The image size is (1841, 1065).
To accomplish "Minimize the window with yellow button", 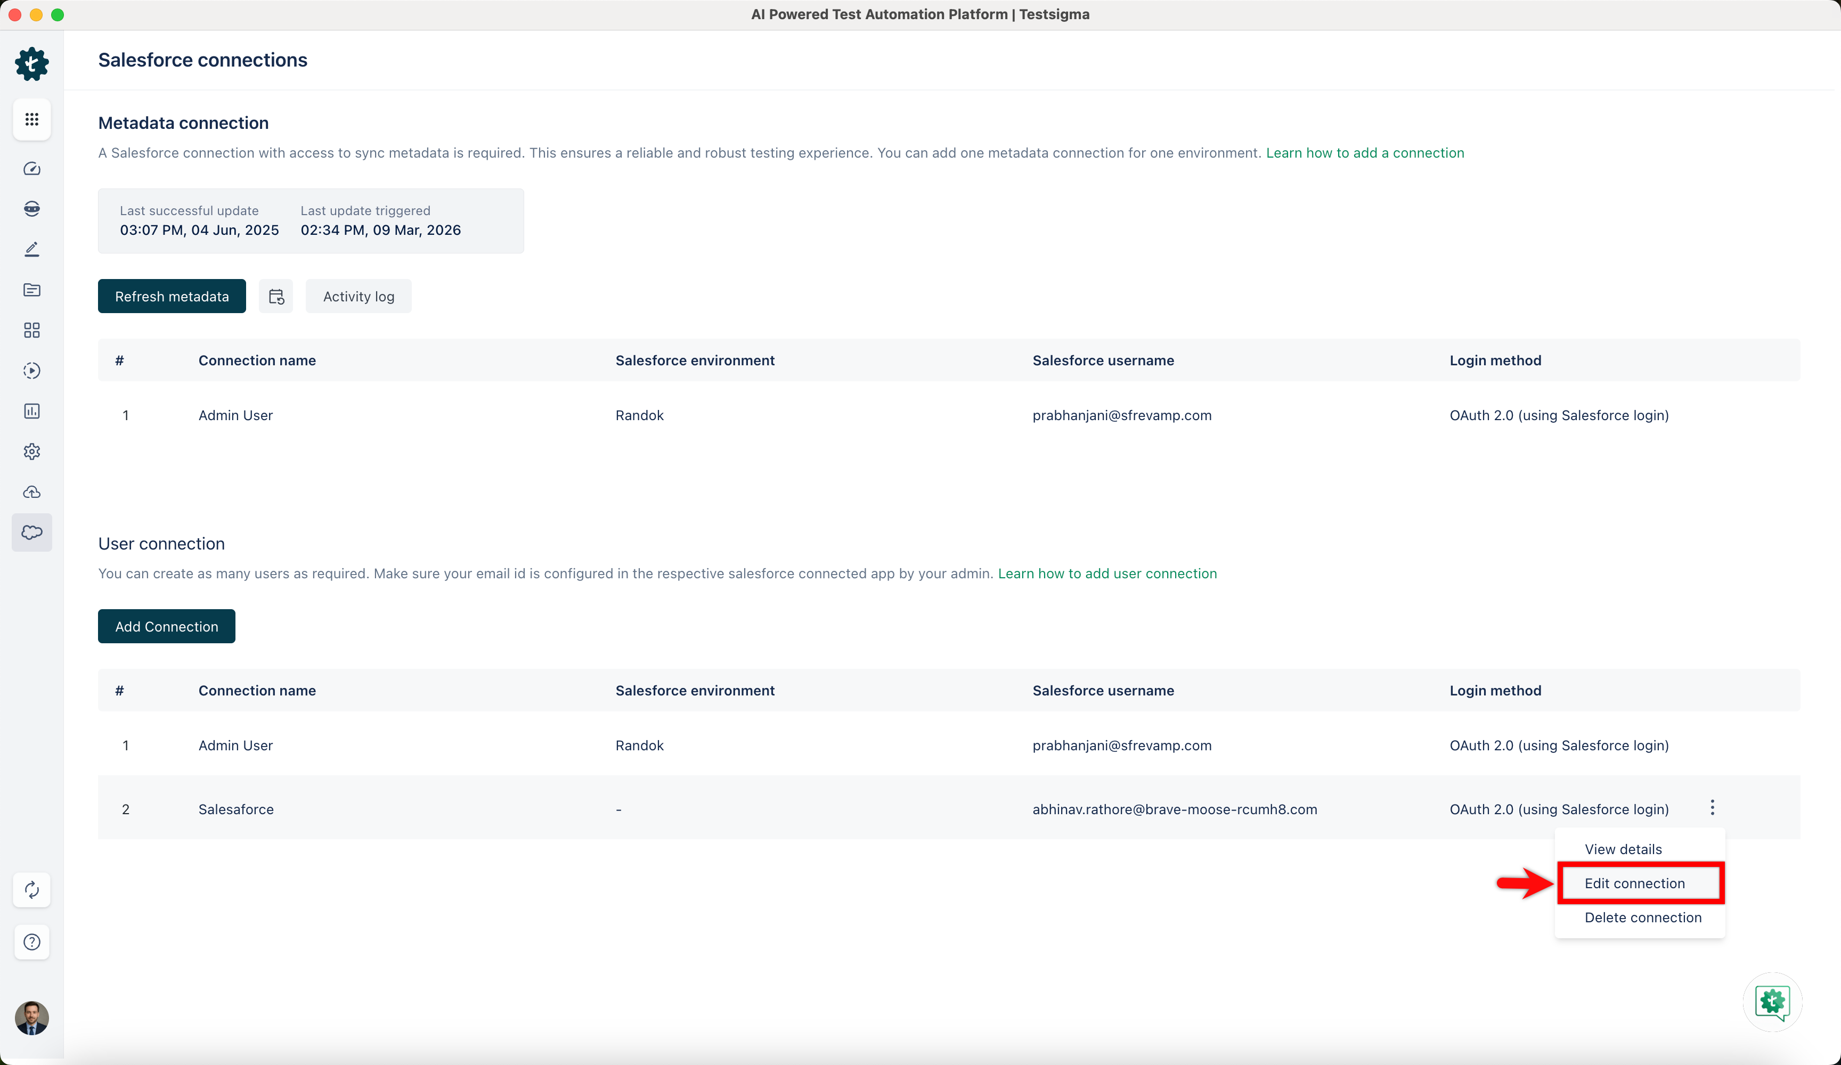I will point(36,14).
